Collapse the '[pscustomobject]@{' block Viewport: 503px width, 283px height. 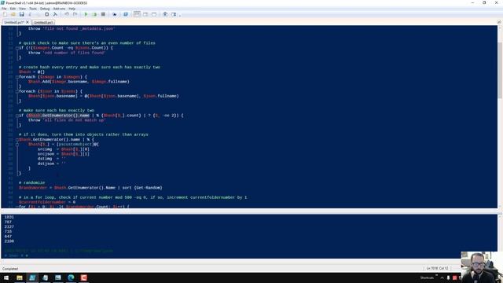tap(17, 145)
